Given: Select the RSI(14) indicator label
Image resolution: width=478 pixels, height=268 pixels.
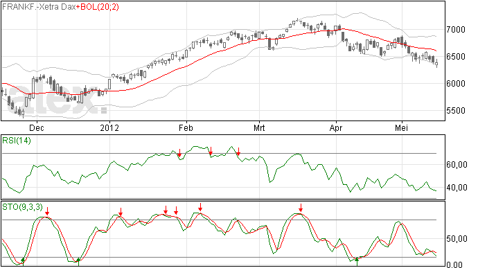Looking at the screenshot, I should [17, 141].
